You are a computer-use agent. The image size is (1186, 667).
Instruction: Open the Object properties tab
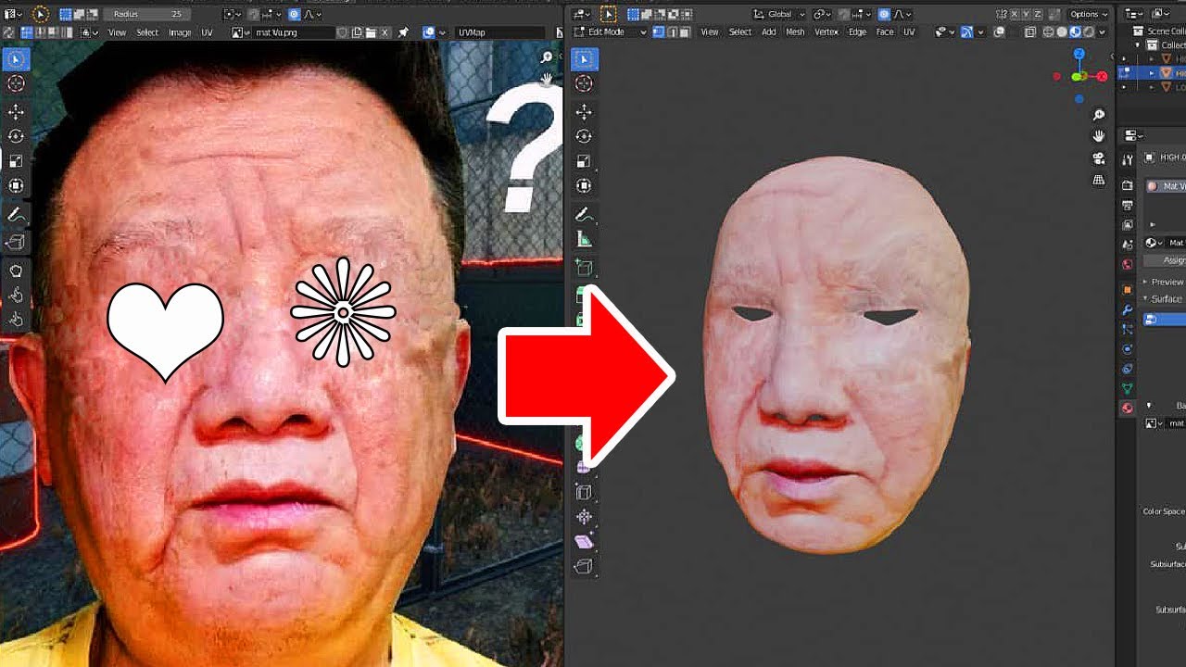[1128, 290]
